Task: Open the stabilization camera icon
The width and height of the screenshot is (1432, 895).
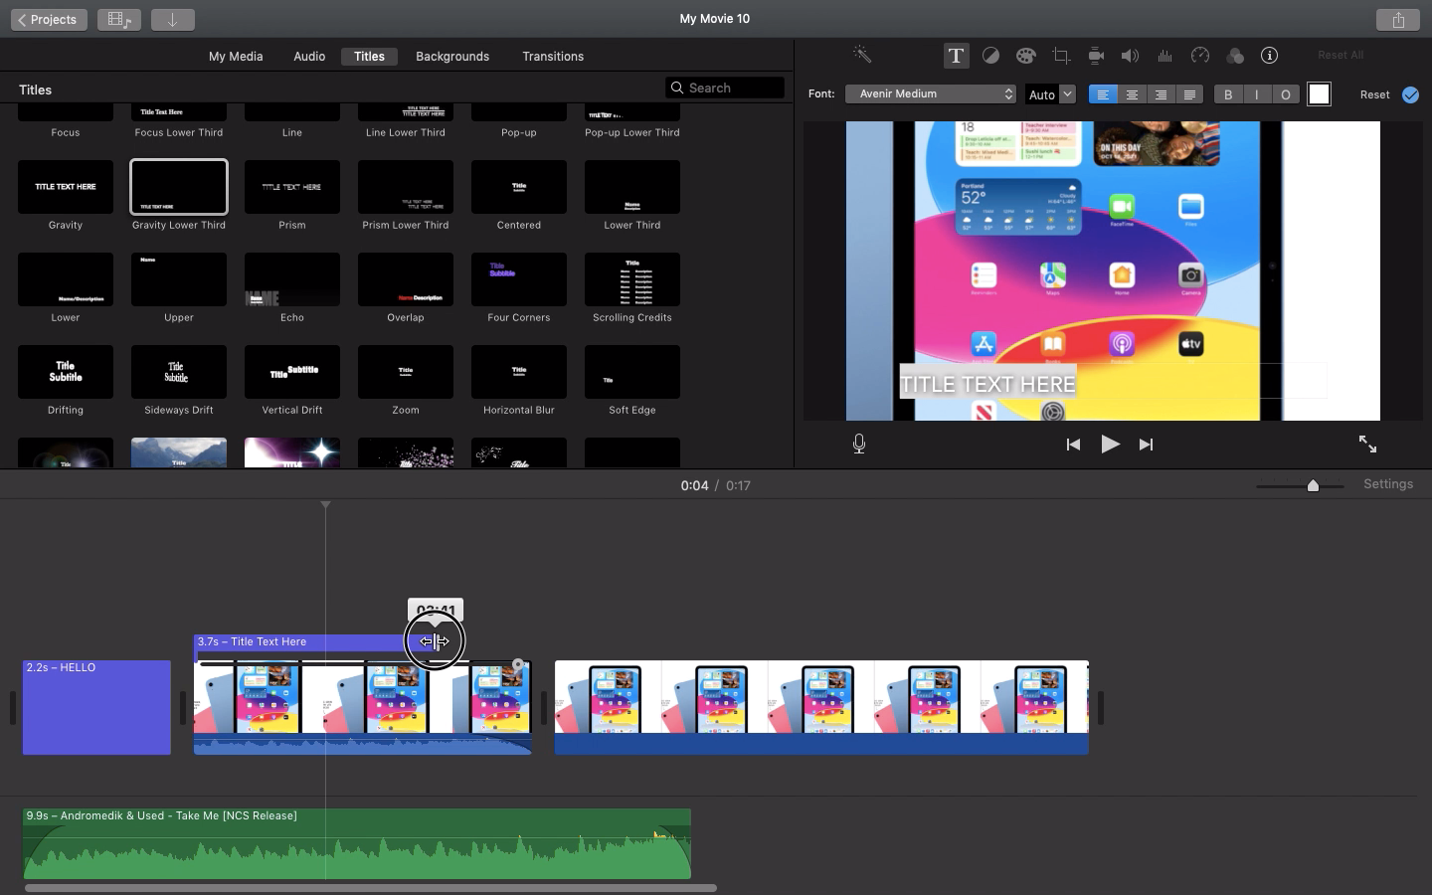Action: point(1096,56)
